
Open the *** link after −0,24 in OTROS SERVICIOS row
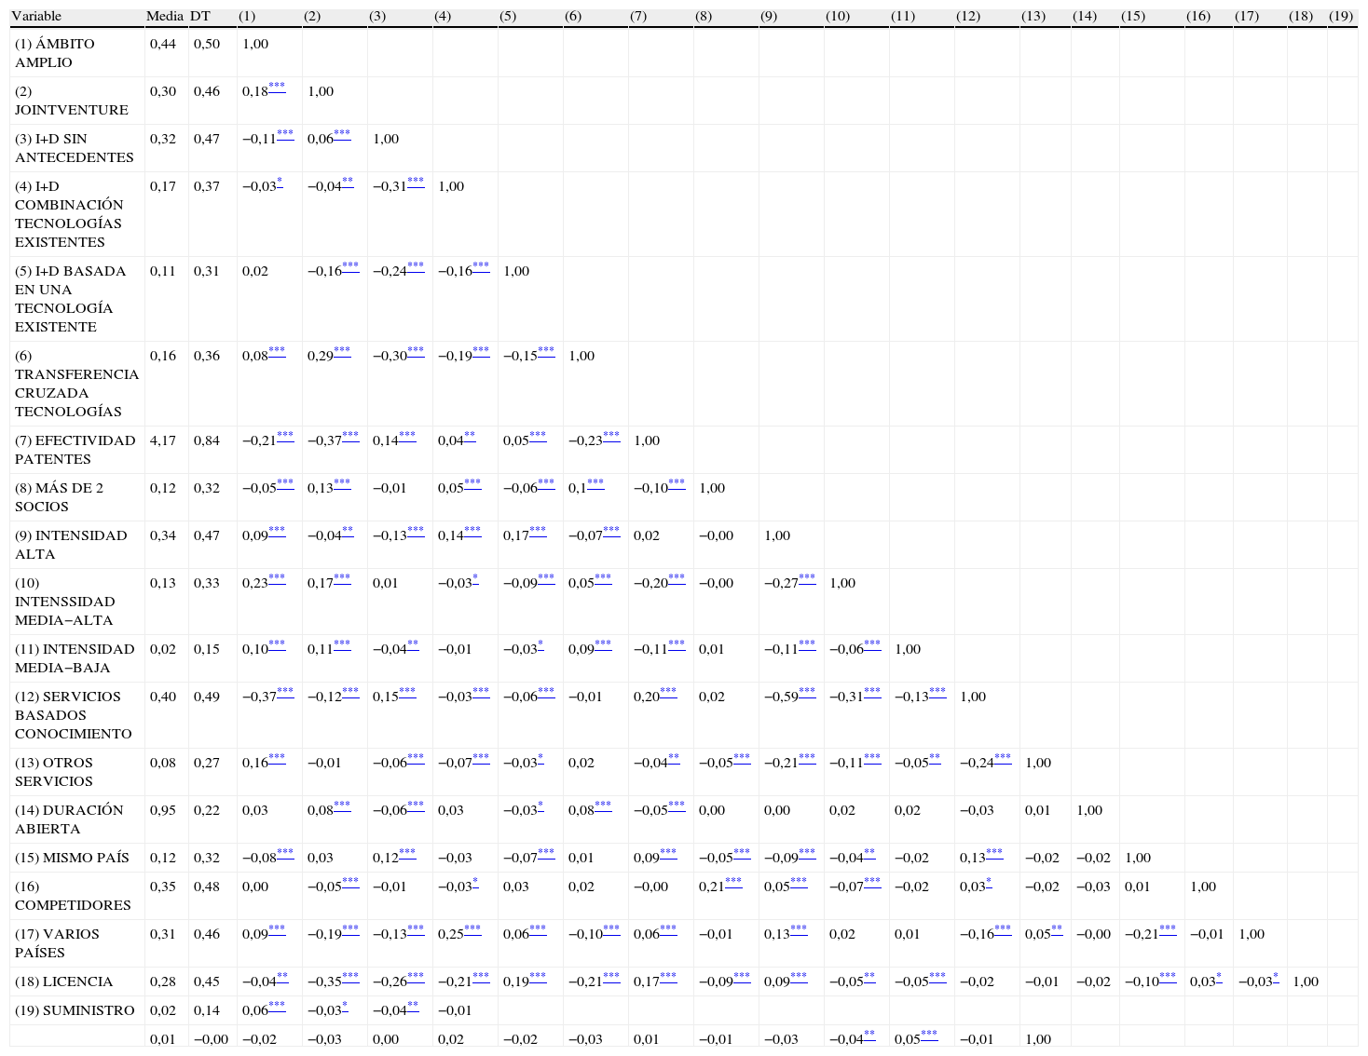click(x=1003, y=758)
